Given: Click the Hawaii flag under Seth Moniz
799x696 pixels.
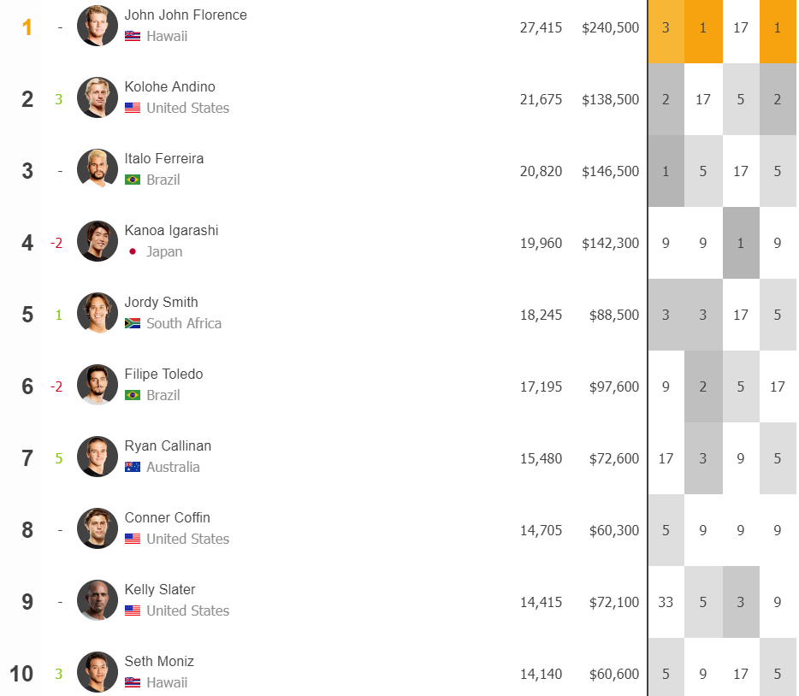Looking at the screenshot, I should coord(133,682).
